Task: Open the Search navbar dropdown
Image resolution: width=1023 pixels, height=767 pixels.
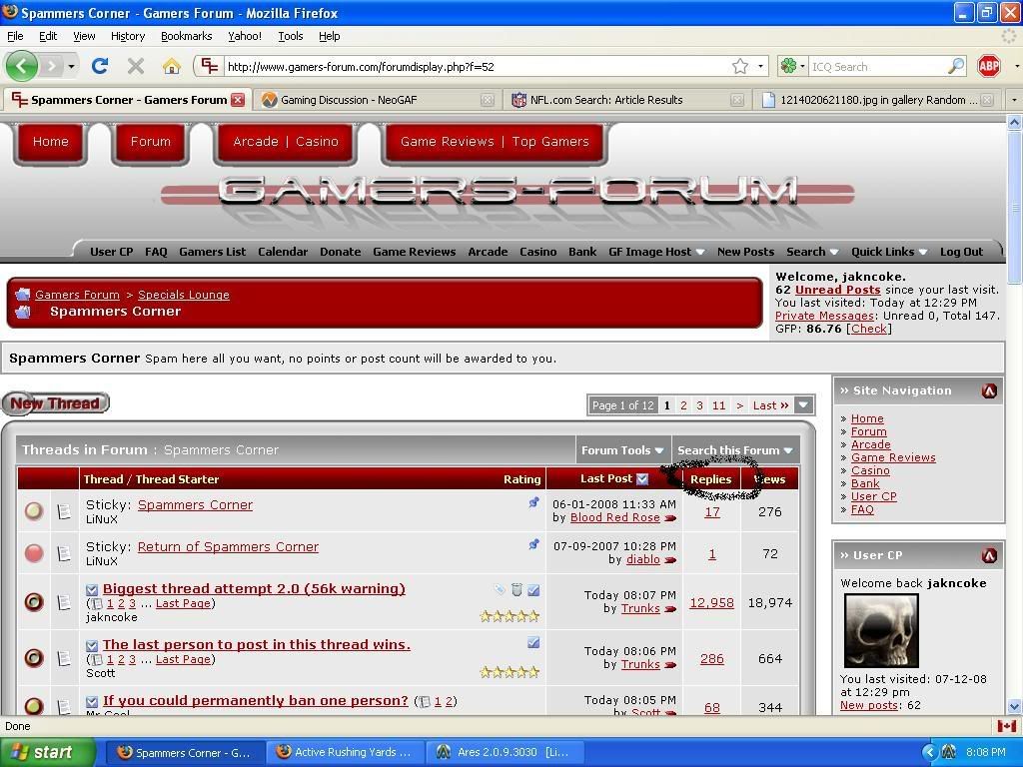Action: [x=812, y=252]
